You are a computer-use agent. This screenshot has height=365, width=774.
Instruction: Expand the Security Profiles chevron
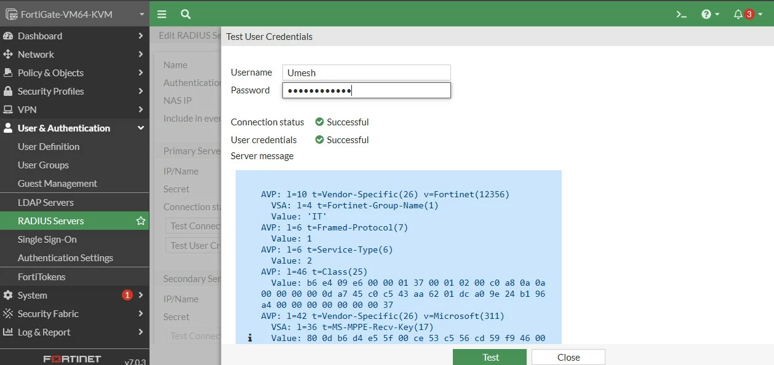[x=141, y=91]
